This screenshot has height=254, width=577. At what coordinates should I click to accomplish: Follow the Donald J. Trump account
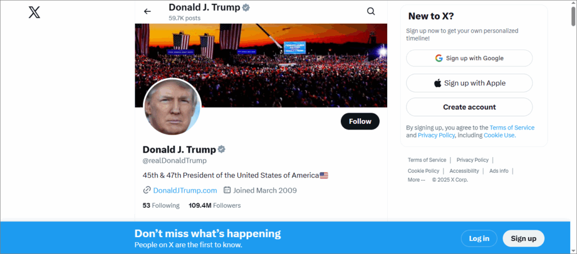[x=360, y=121]
